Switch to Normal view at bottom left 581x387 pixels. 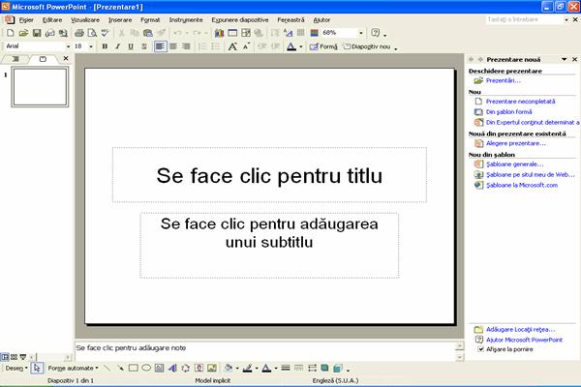coord(5,356)
